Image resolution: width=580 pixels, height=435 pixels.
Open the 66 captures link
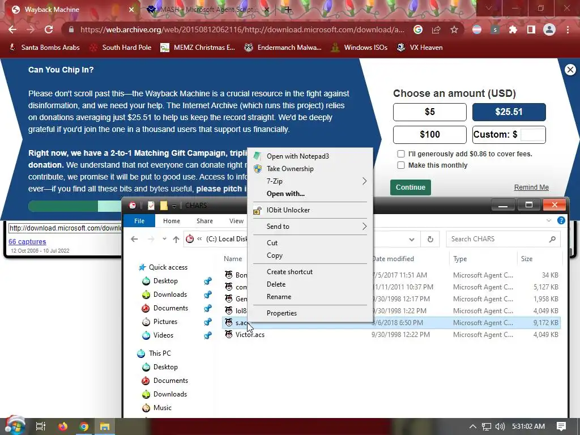tap(27, 242)
